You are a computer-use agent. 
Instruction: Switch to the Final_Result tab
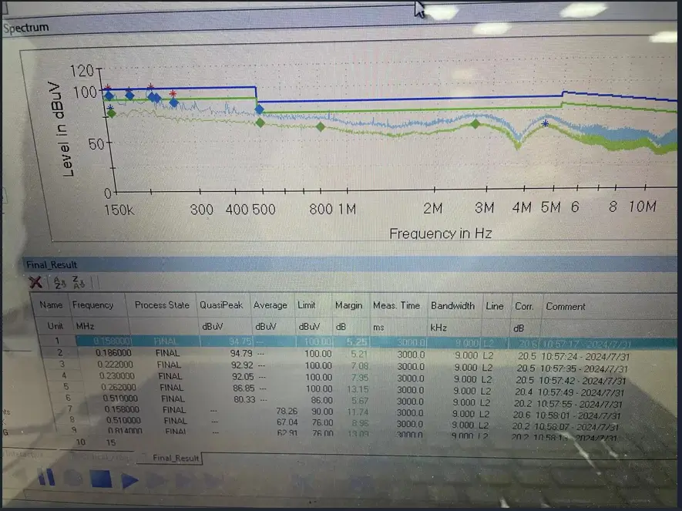coord(176,458)
